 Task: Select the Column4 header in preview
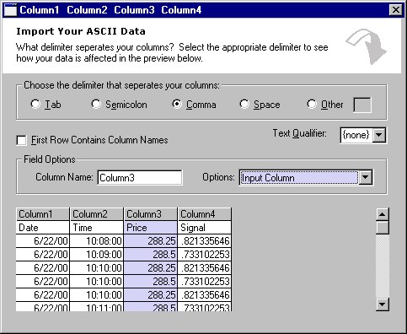(205, 214)
